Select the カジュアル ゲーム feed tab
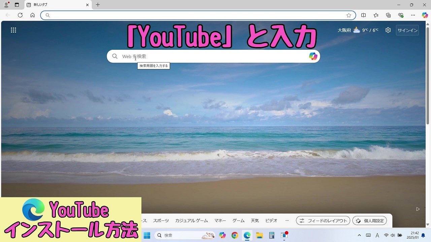This screenshot has width=431, height=242. (192, 221)
